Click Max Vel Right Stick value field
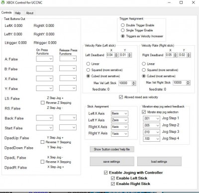The width and height of the screenshot is (199, 193). click(x=180, y=83)
